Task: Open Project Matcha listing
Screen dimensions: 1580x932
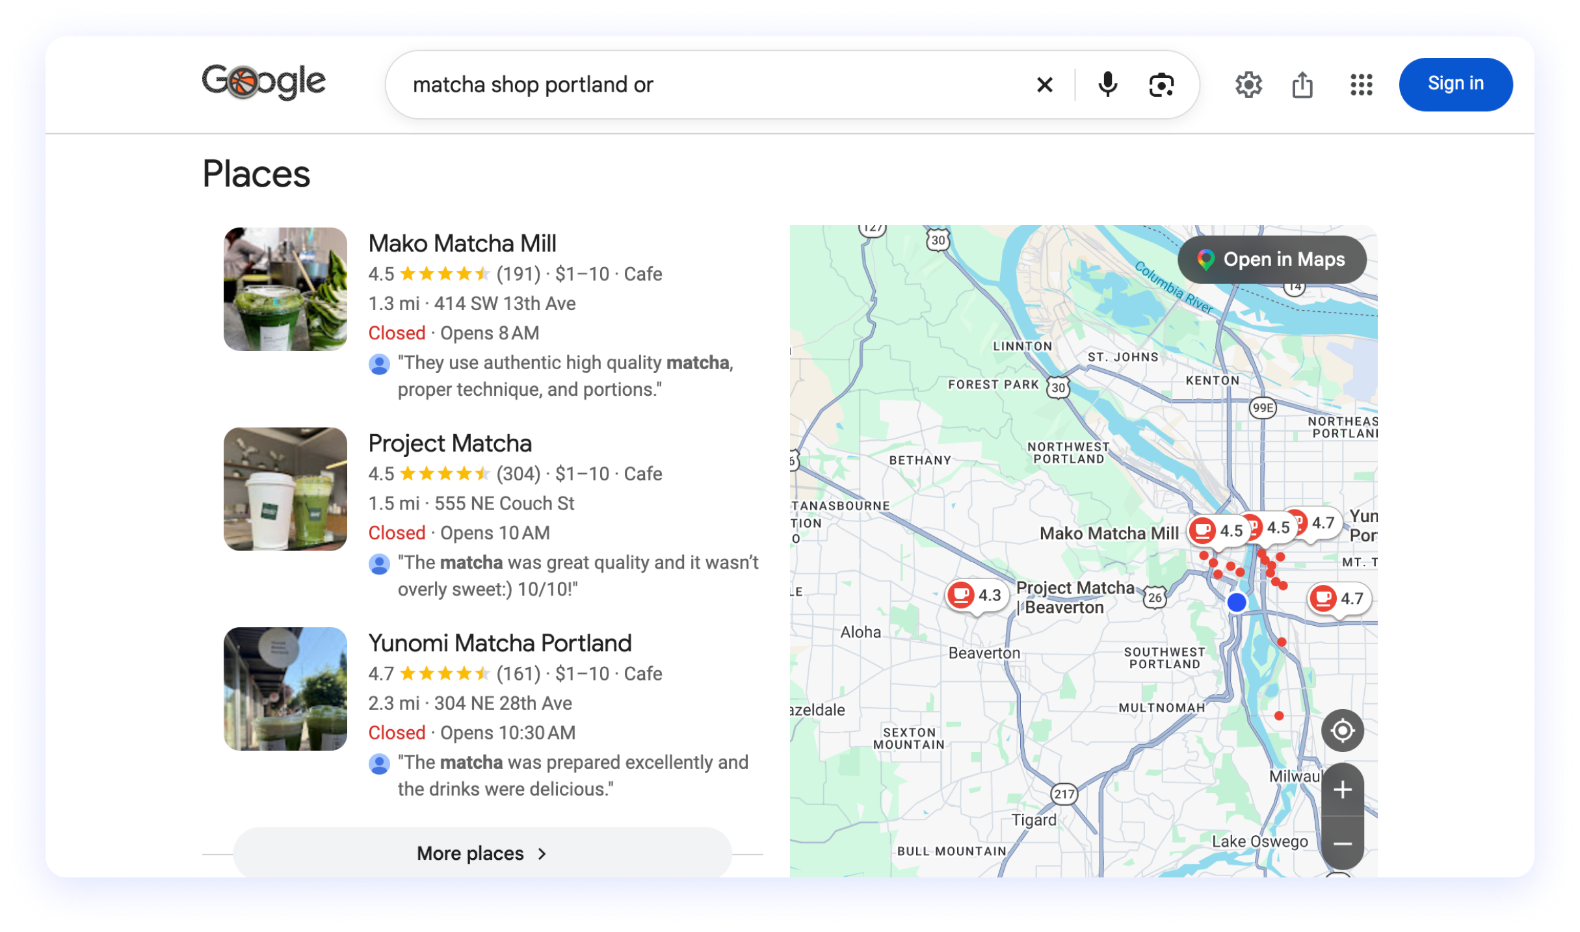Action: pyautogui.click(x=450, y=443)
